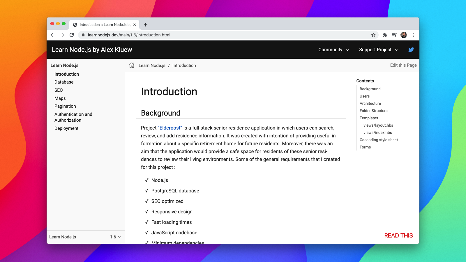The width and height of the screenshot is (466, 262).
Task: Reload the page
Action: (72, 35)
